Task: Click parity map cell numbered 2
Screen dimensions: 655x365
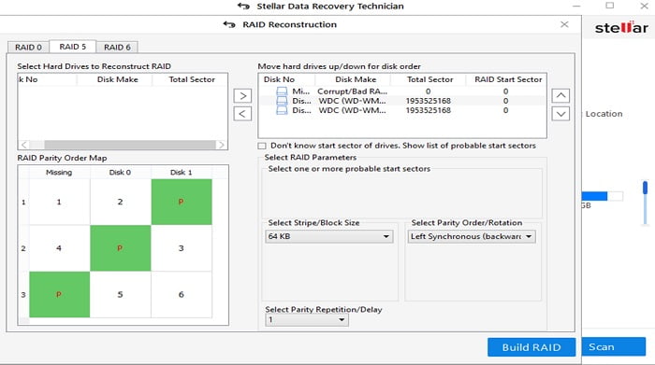Action: pos(121,202)
